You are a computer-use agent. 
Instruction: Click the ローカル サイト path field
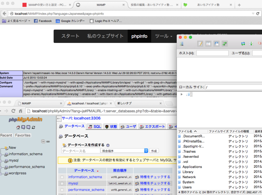click(x=234, y=87)
